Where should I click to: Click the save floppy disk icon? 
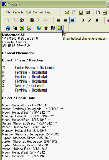[x=81, y=13]
